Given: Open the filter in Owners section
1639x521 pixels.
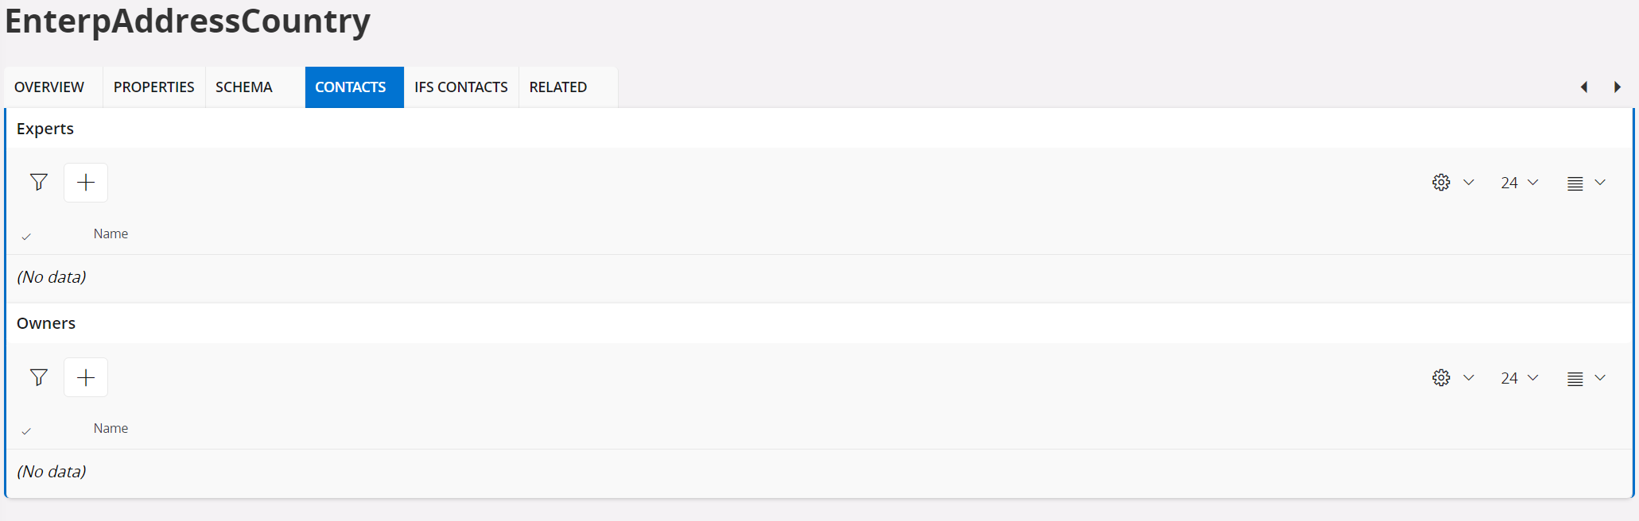Looking at the screenshot, I should pos(38,377).
